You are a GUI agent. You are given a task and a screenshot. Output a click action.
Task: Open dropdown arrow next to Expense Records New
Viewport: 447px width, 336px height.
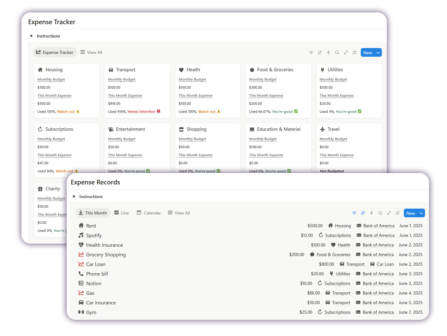(x=421, y=213)
